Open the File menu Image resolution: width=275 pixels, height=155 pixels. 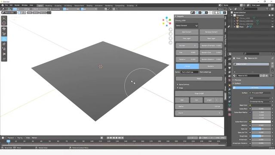(x=6, y=5)
